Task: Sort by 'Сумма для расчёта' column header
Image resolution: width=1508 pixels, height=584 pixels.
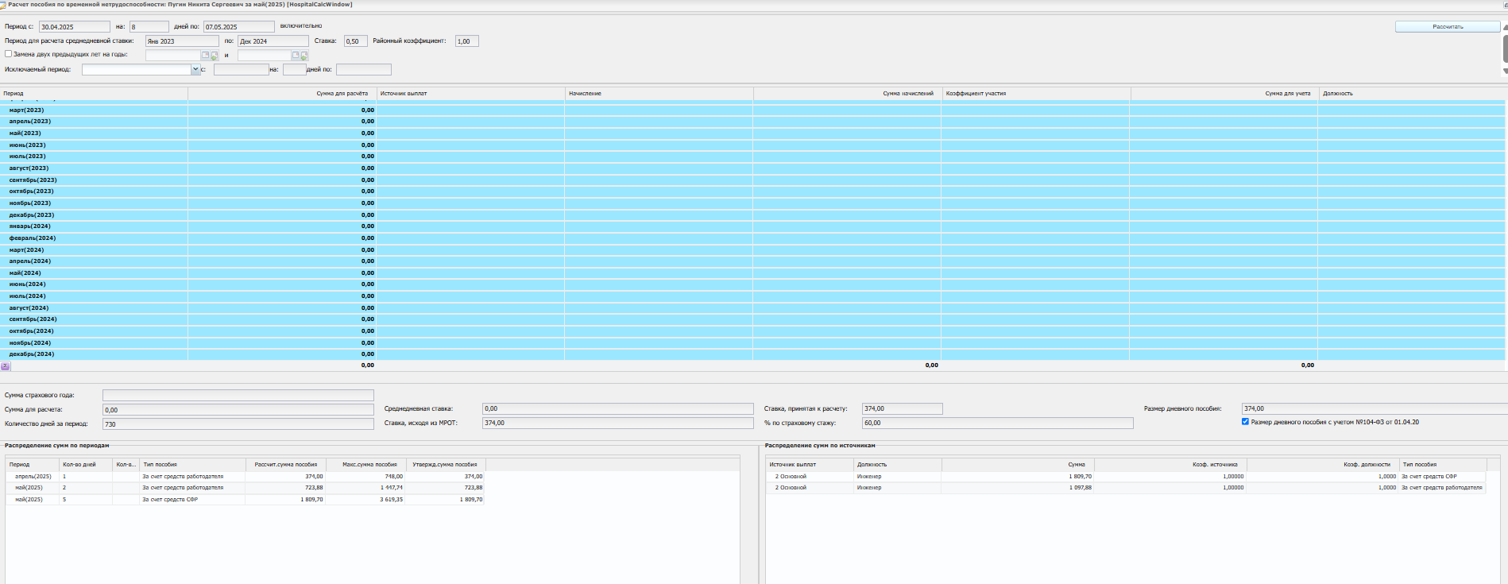Action: pos(281,94)
